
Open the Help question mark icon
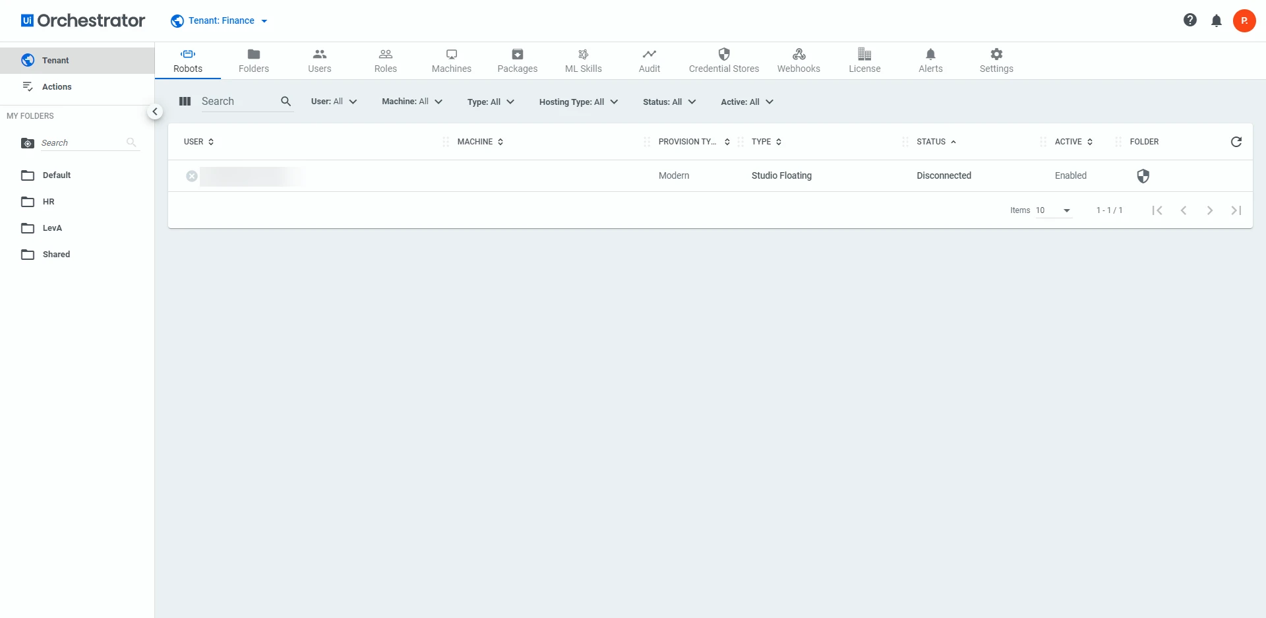pos(1190,20)
